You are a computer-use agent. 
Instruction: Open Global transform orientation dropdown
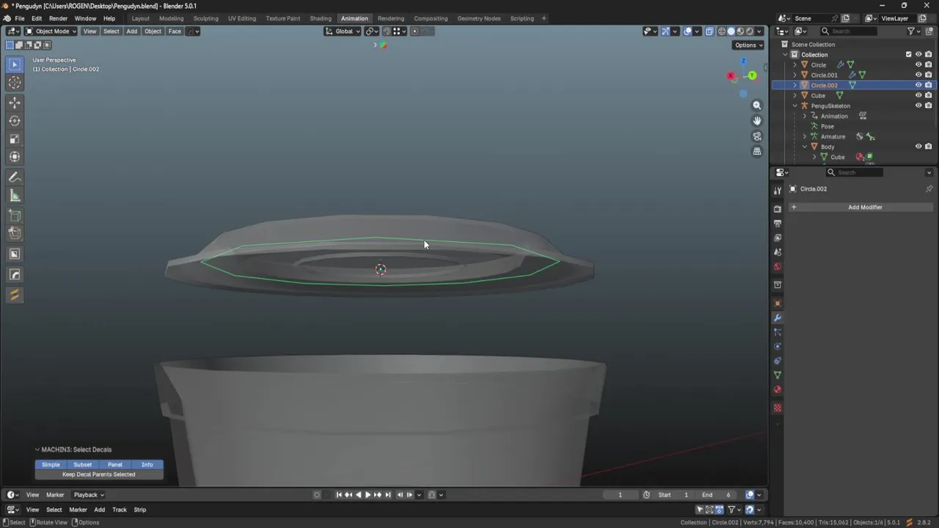pos(343,32)
